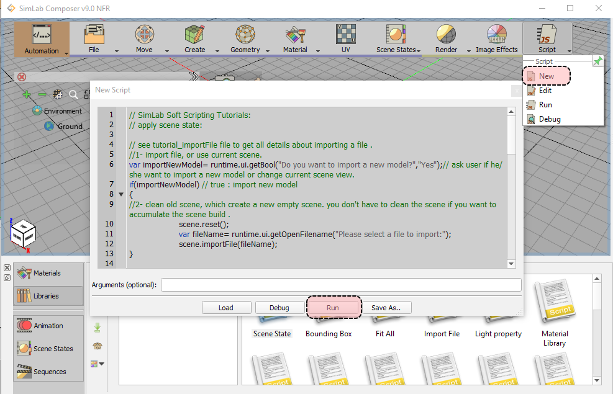The width and height of the screenshot is (613, 394).
Task: Collapse the code fold at line 8
Action: [121, 194]
